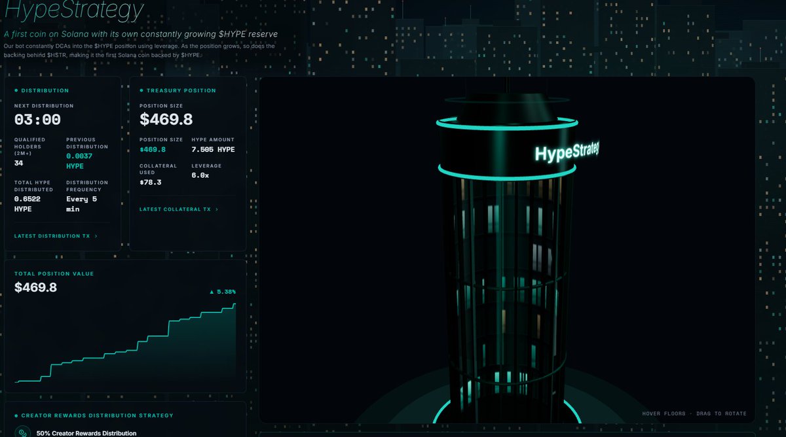Select the 03:00 next distribution countdown
This screenshot has width=786, height=437.
click(x=37, y=120)
